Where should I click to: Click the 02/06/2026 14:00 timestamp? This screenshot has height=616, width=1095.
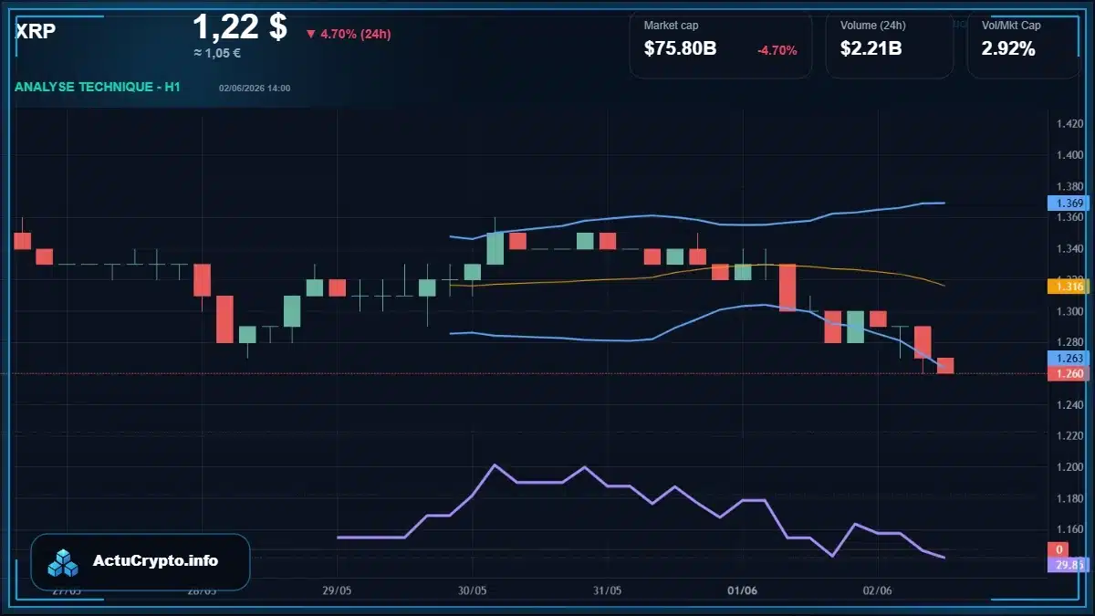tap(255, 89)
